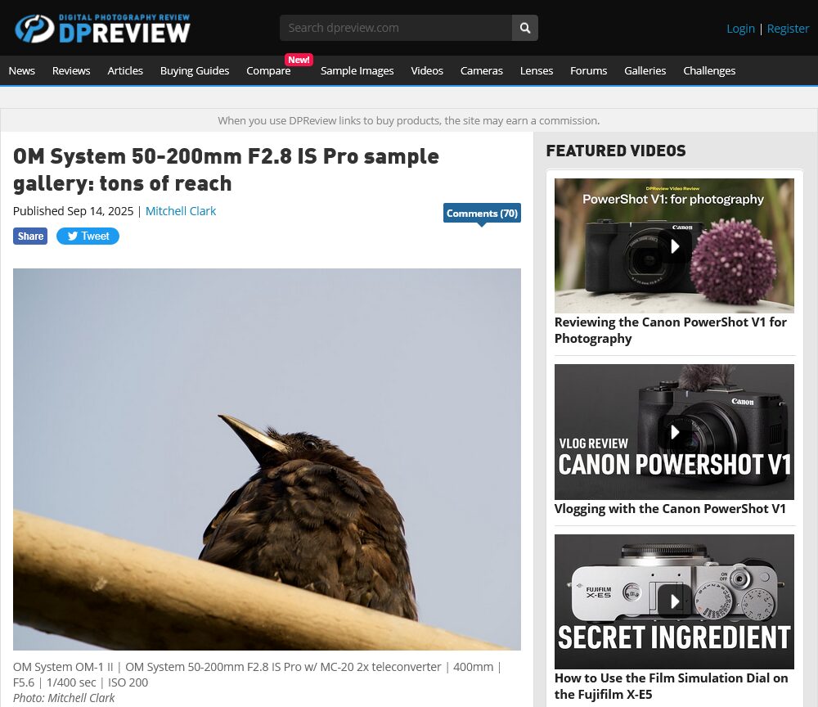Play the PowerShot V1 photography video

coord(674,245)
